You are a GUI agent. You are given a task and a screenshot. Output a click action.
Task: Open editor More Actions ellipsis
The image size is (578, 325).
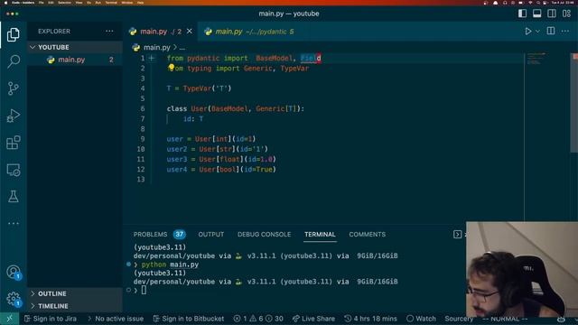tap(565, 32)
